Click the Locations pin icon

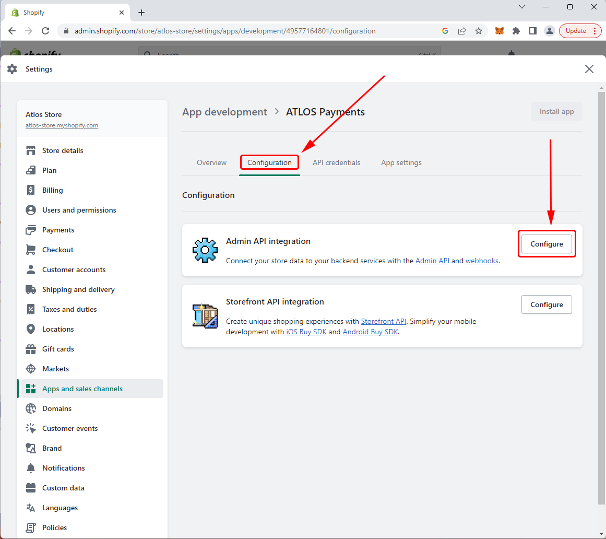click(30, 329)
